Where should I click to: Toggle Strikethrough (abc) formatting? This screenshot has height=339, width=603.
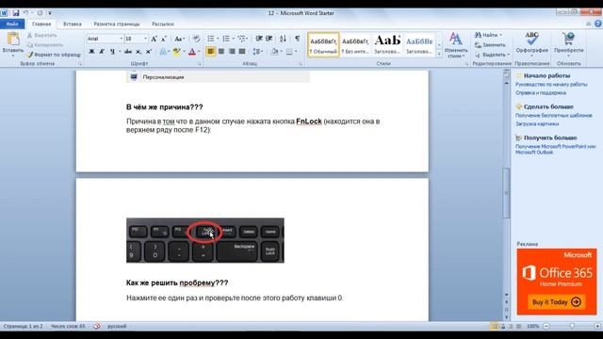[x=128, y=52]
